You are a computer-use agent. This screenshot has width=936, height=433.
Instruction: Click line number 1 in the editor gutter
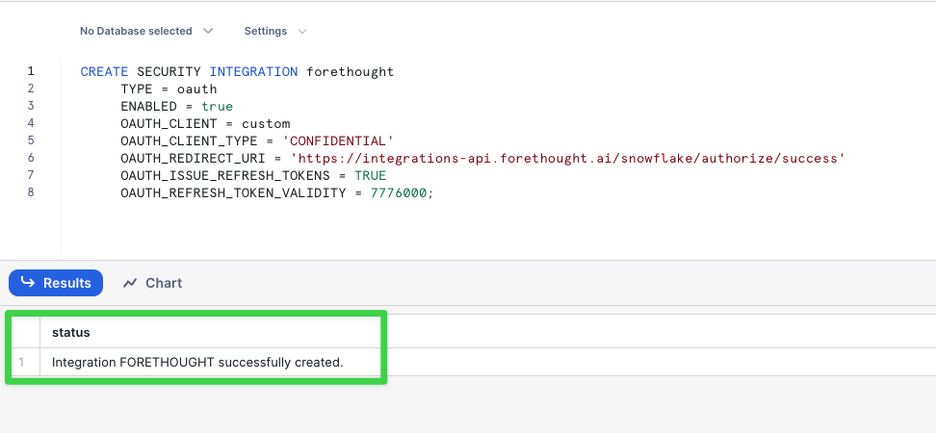click(31, 71)
